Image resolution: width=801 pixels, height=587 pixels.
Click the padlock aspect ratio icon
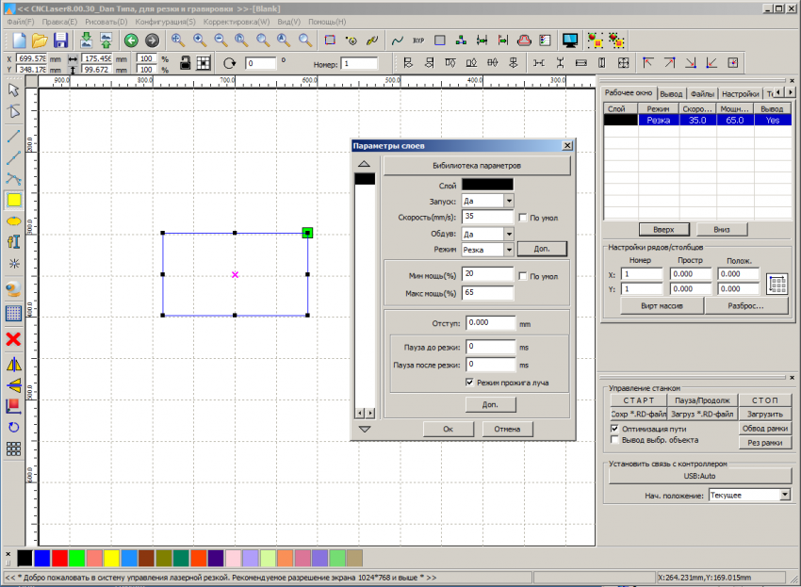point(186,63)
